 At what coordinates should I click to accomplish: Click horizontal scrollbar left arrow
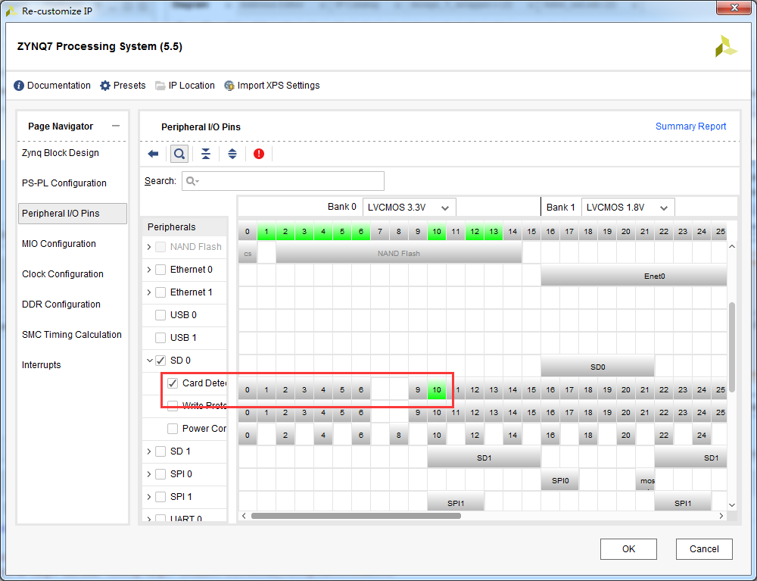click(244, 516)
